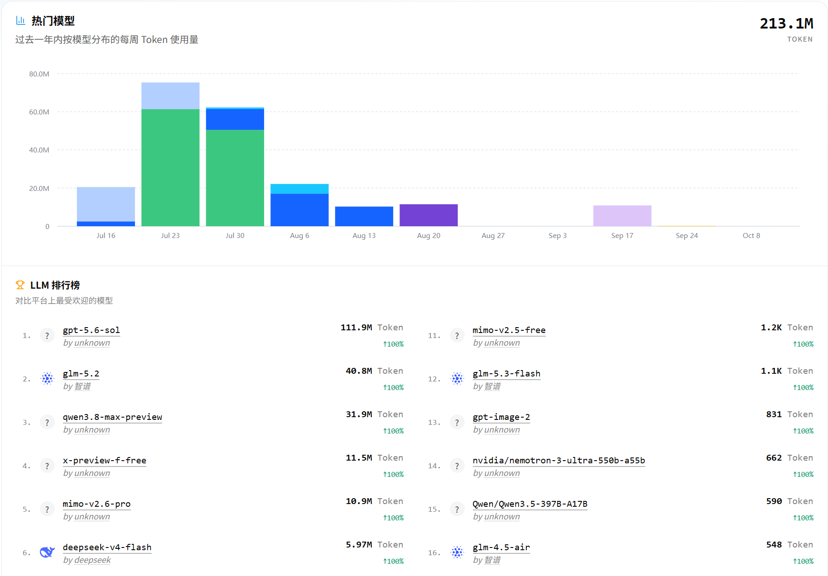Click the 213.1M total token value
Viewport: 828px width, 576px height.
pyautogui.click(x=786, y=24)
